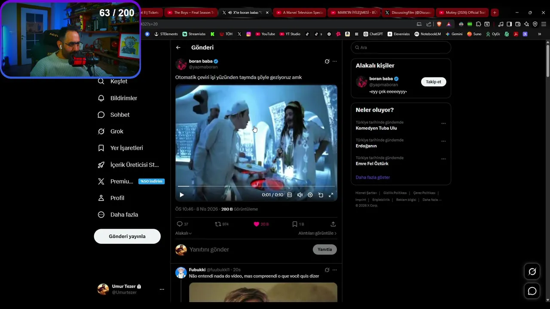
Task: Open YouTube bookmark
Action: [x=265, y=34]
